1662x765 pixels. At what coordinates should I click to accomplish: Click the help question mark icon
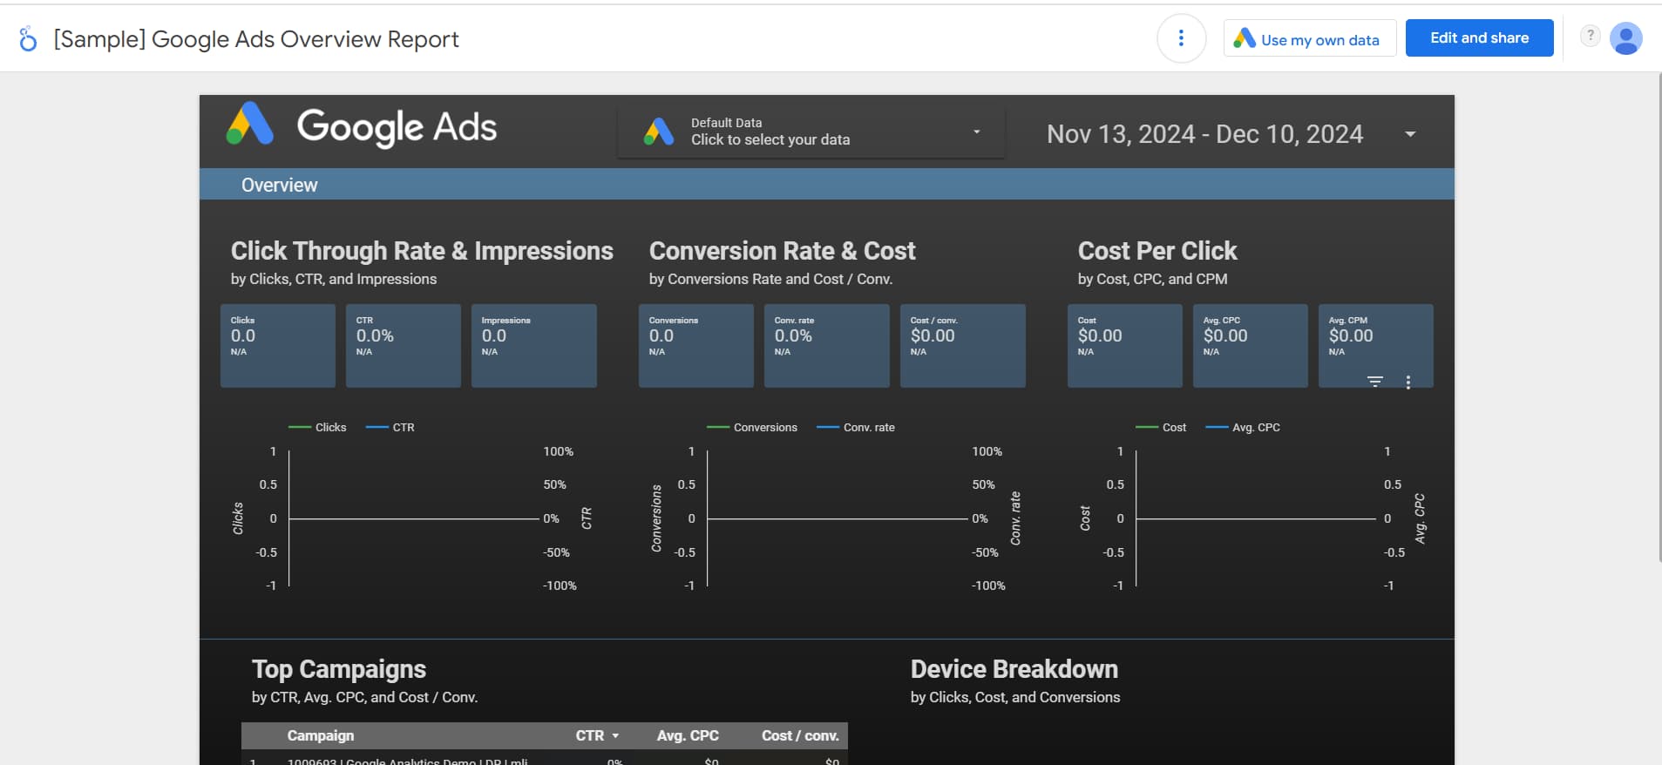(1590, 36)
